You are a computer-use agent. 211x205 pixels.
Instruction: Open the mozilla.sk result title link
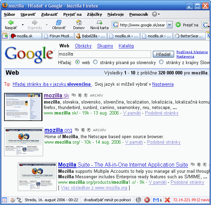click(56, 96)
